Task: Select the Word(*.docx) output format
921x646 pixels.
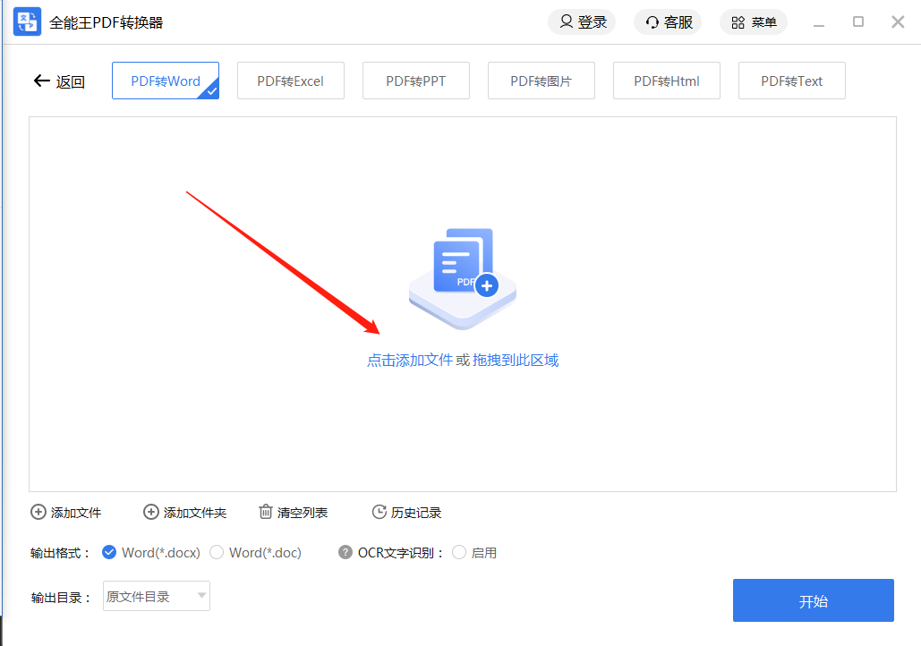Action: [x=109, y=553]
